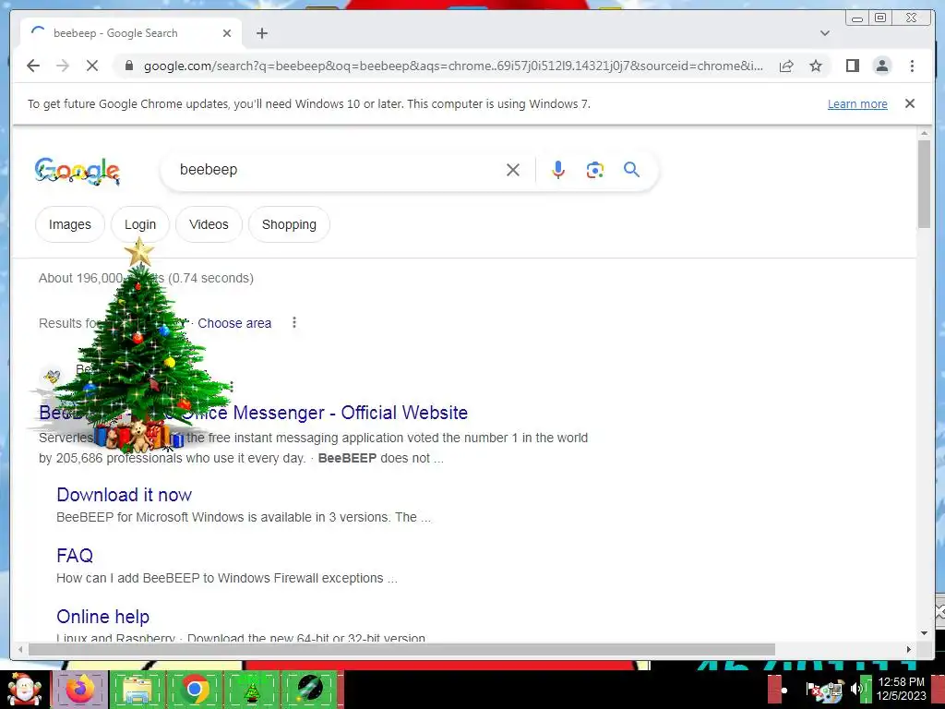Clear the beebeep search query
This screenshot has width=945, height=709.
click(x=513, y=170)
